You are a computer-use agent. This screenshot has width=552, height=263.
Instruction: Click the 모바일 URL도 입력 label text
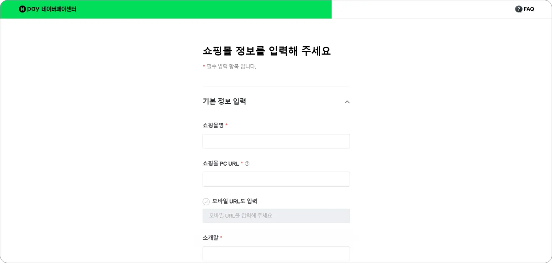coord(234,201)
